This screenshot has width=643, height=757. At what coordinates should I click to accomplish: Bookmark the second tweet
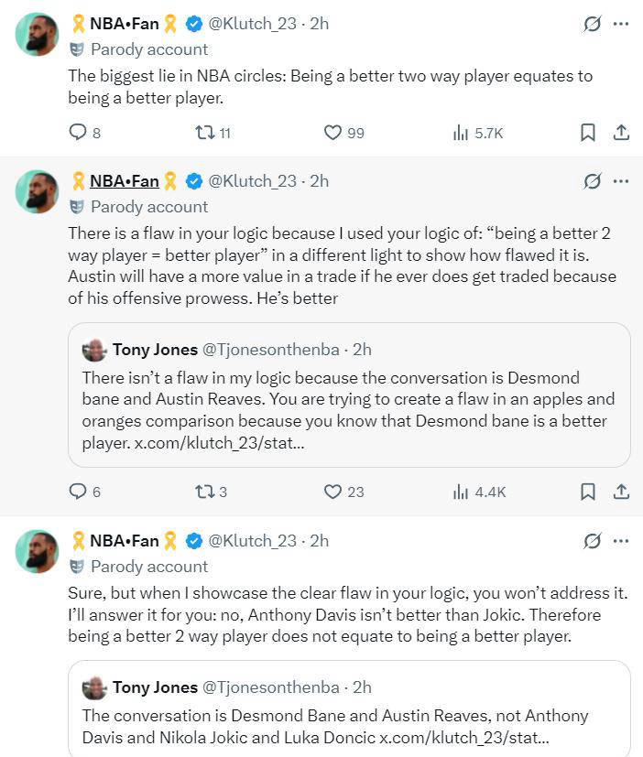[x=588, y=492]
